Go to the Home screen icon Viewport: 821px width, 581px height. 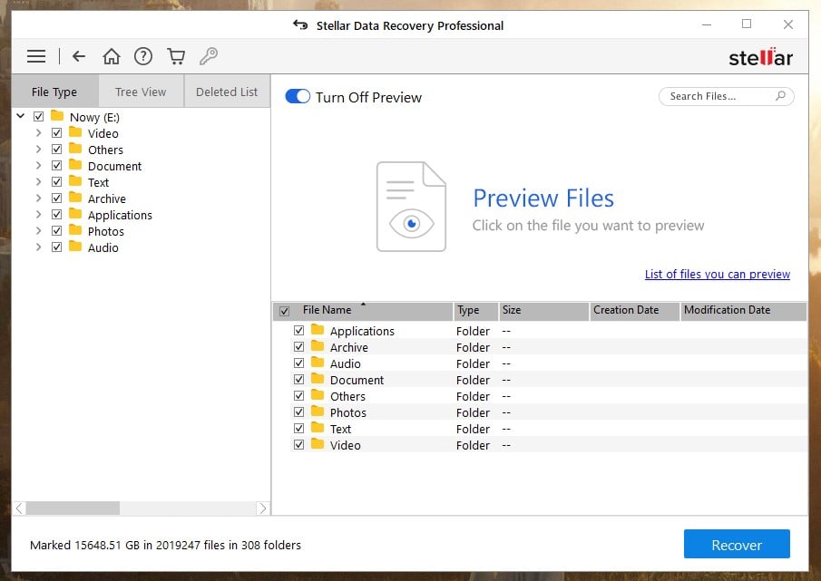pyautogui.click(x=111, y=56)
